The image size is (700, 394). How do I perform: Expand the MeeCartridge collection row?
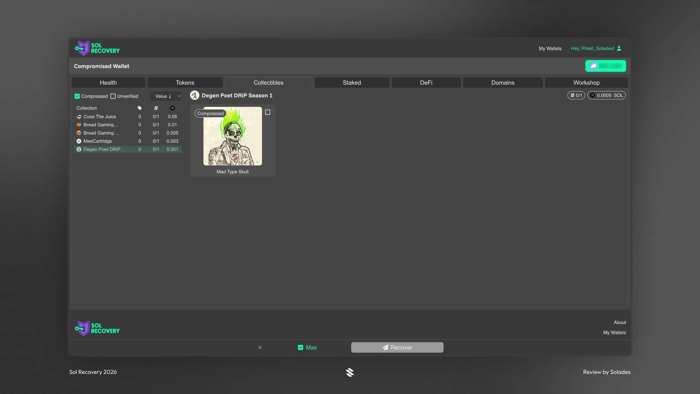coord(97,141)
